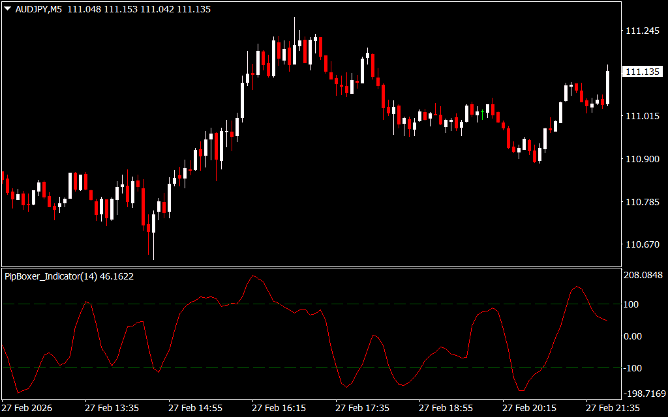Click the 27 Feb 14:55 time label
668x417 pixels.
click(x=195, y=408)
